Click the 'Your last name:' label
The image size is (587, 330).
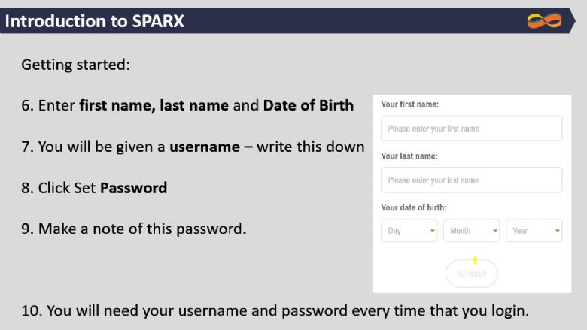pos(409,156)
